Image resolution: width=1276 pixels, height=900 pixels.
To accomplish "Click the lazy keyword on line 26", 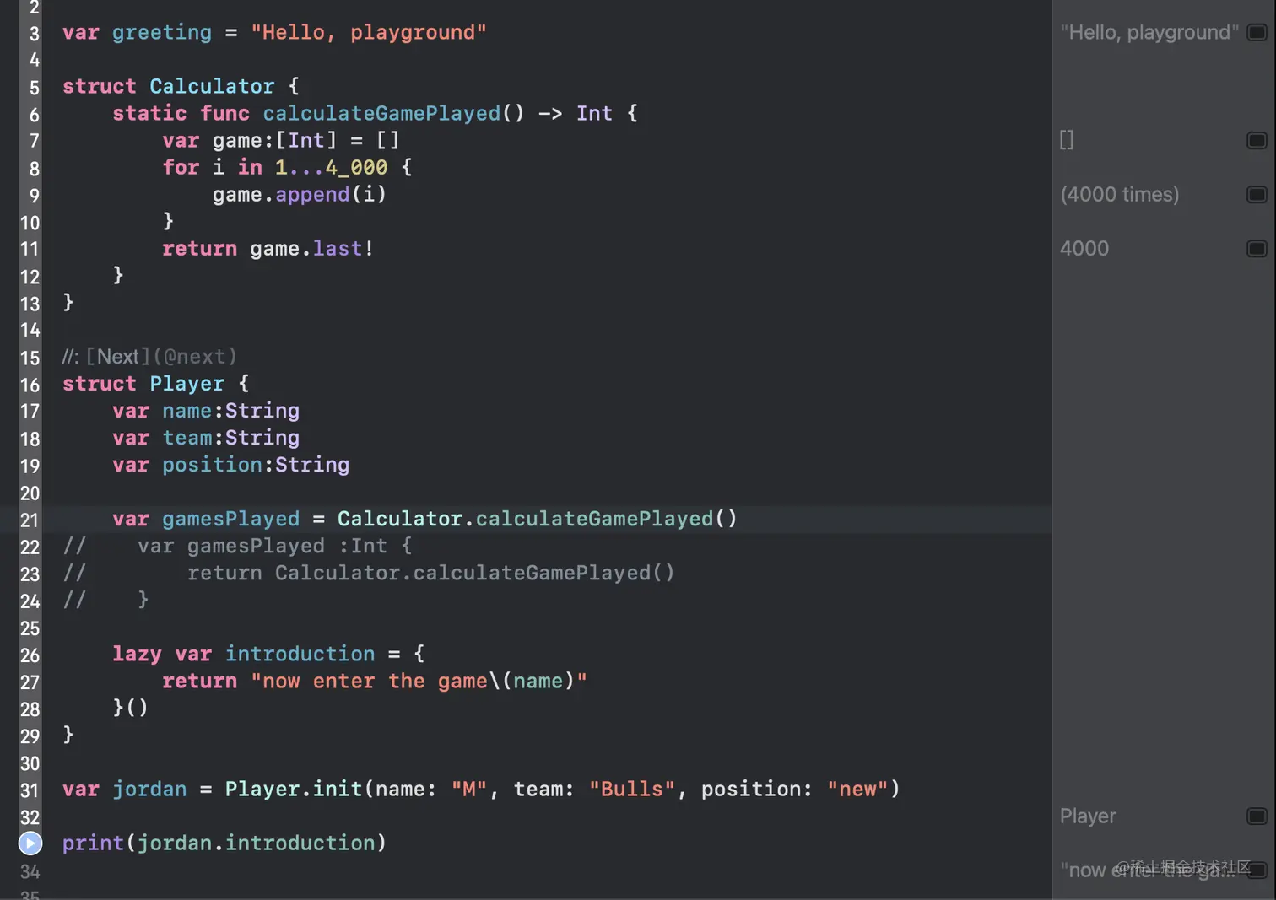I will tap(137, 654).
